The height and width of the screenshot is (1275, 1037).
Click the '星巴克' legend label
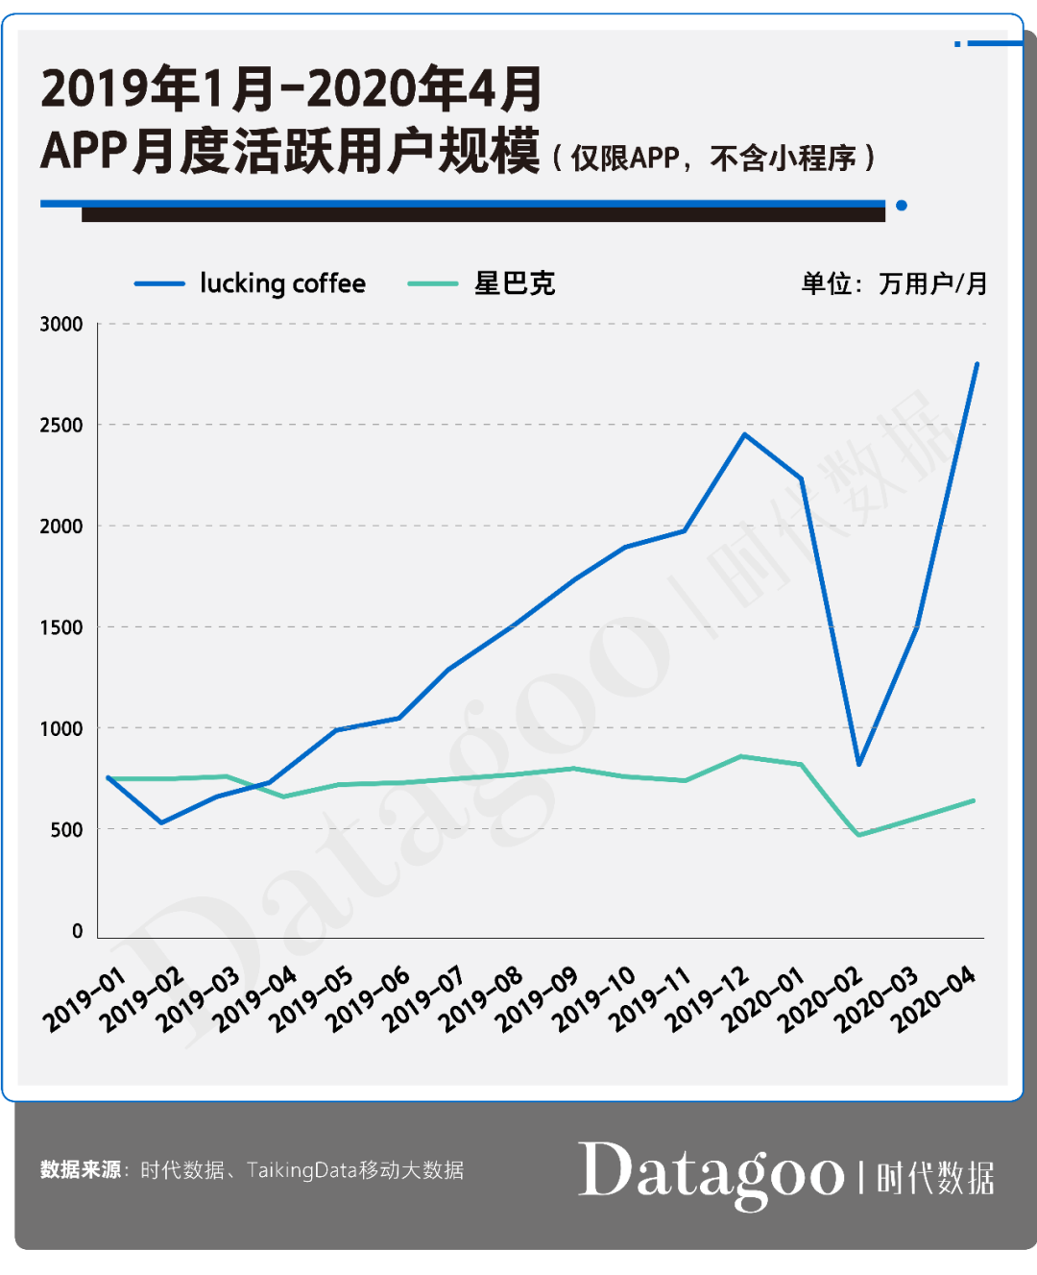click(515, 283)
